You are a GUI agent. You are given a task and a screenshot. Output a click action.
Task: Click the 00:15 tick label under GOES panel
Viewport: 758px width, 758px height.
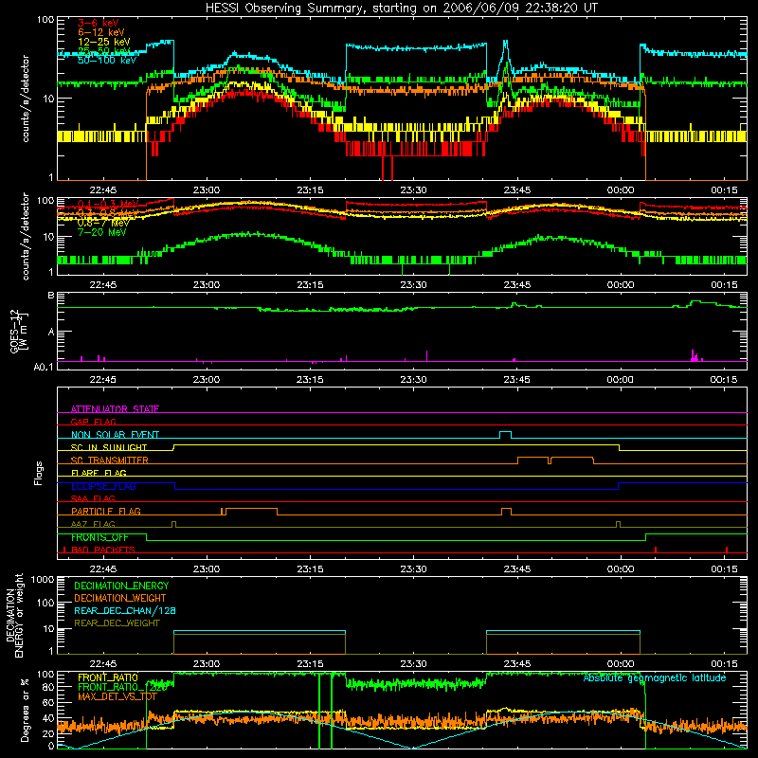pos(724,380)
